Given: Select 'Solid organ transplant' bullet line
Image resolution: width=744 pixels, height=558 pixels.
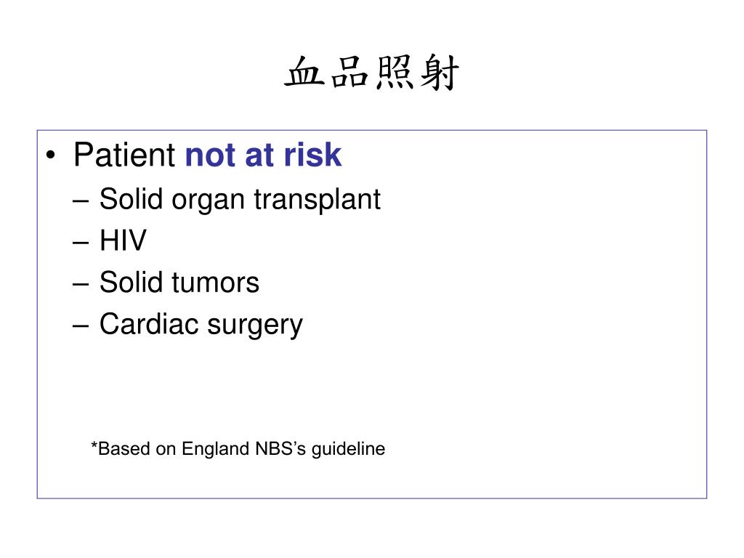Looking at the screenshot, I should pyautogui.click(x=240, y=199).
